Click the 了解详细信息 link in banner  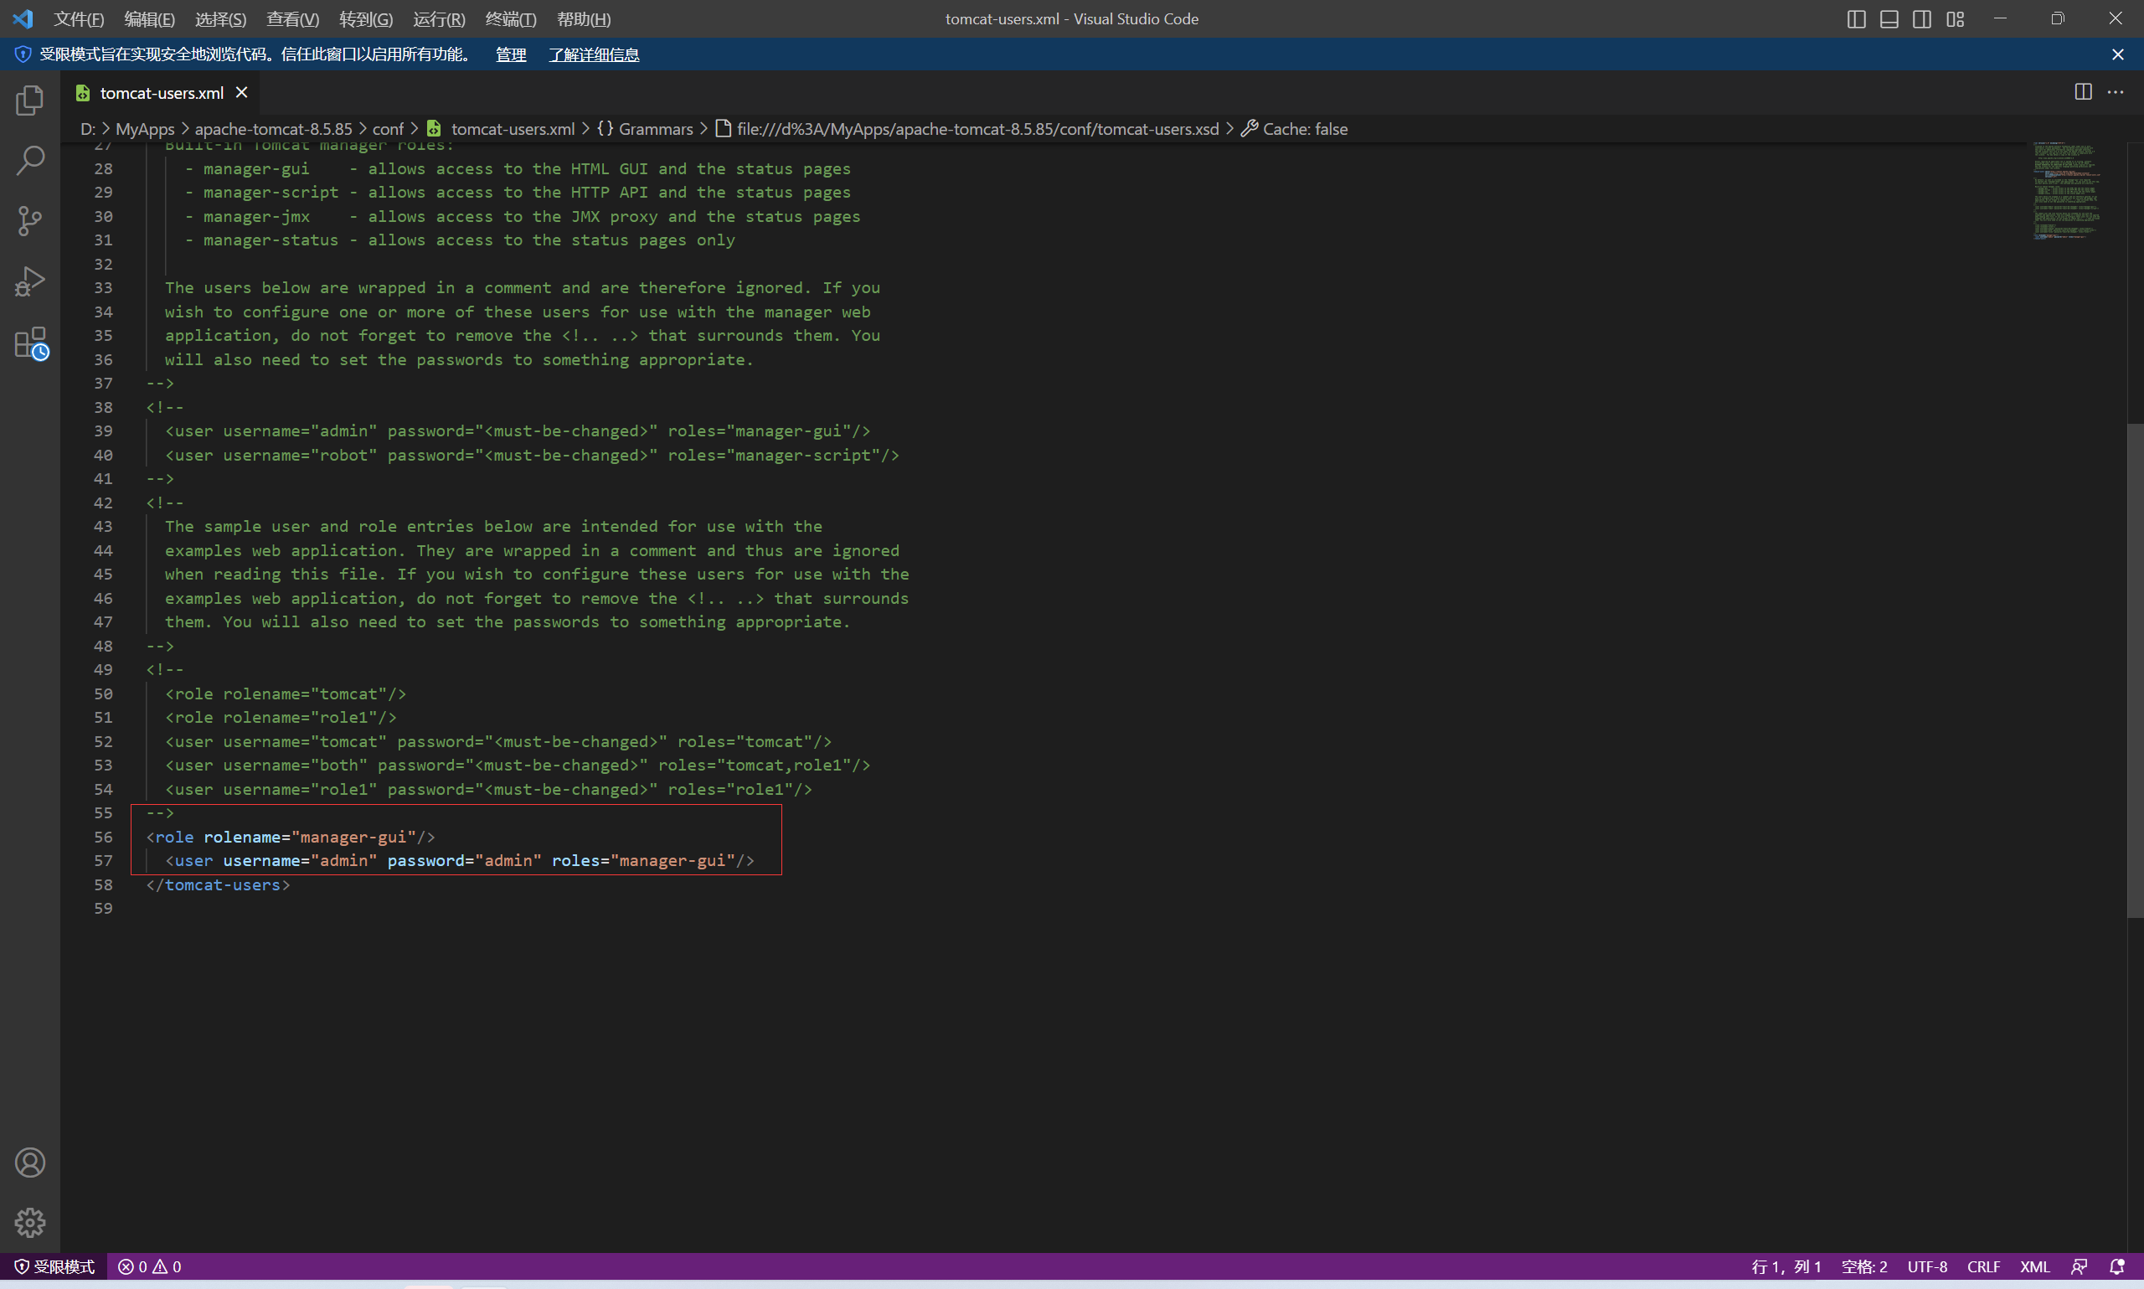tap(594, 54)
